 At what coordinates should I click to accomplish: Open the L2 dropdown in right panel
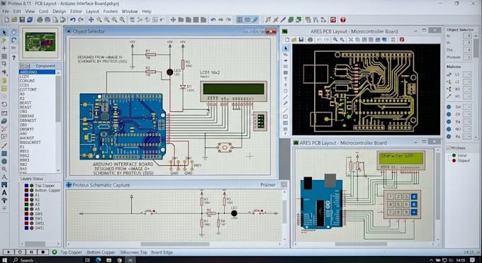(x=467, y=82)
